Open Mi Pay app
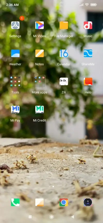The height and width of the screenshot is (223, 103). [15, 109]
